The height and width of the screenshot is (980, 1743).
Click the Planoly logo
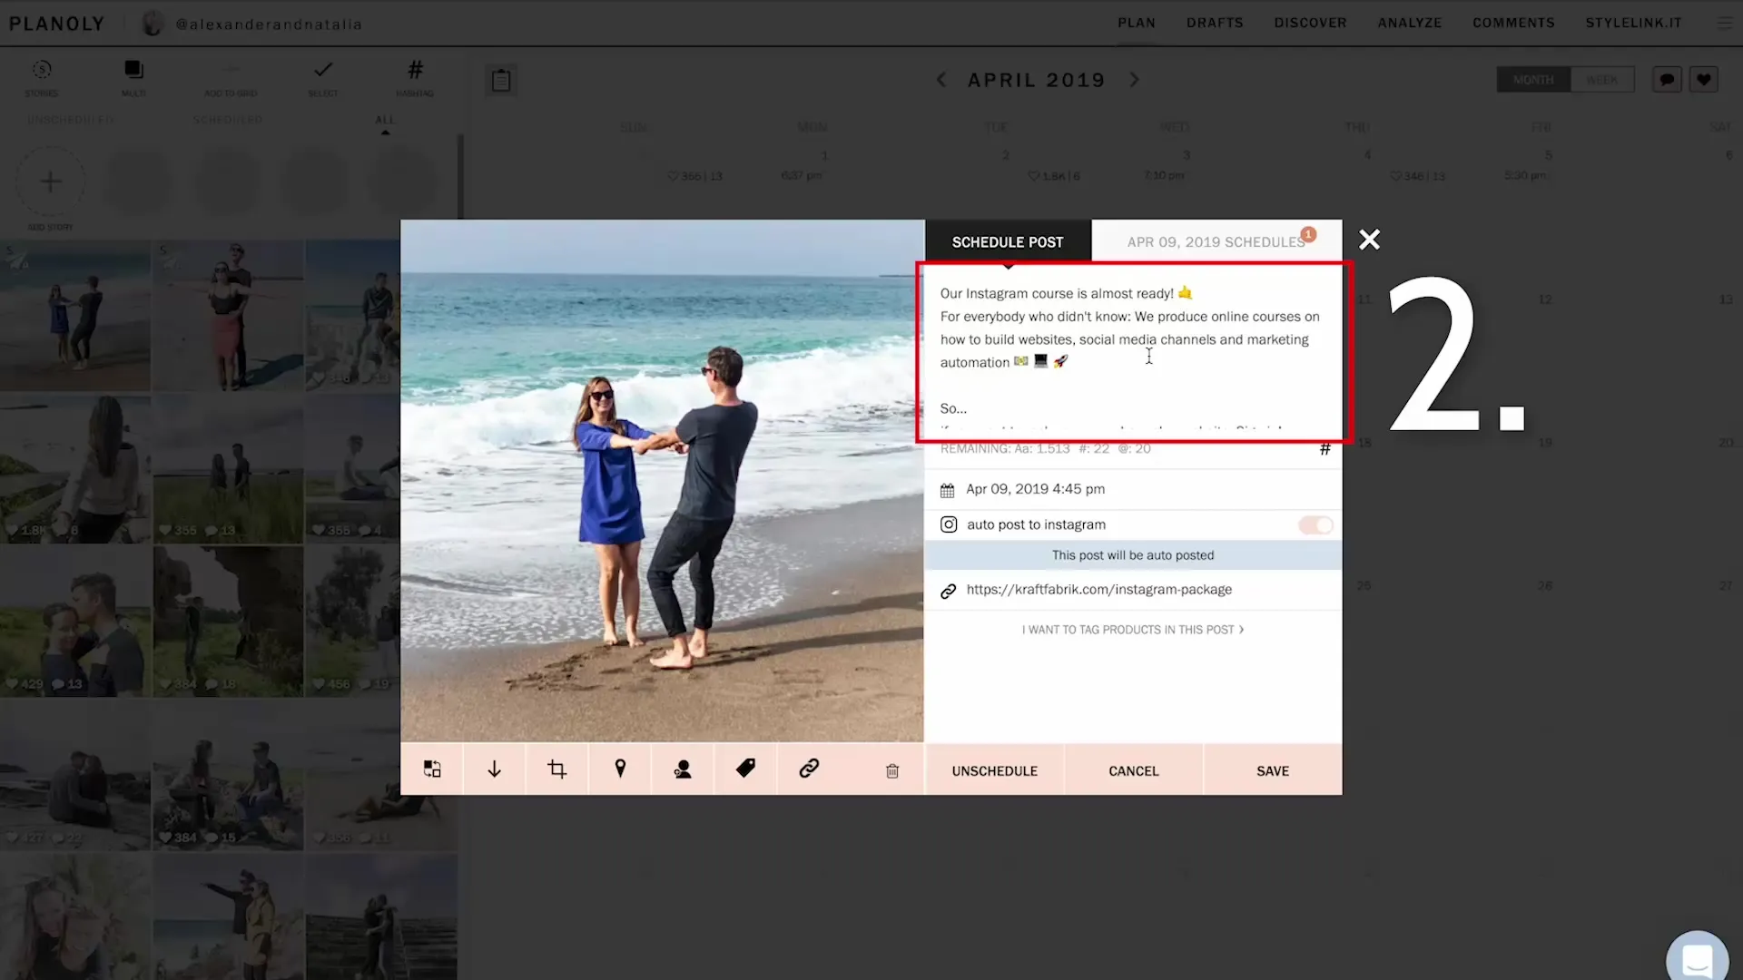click(x=57, y=24)
